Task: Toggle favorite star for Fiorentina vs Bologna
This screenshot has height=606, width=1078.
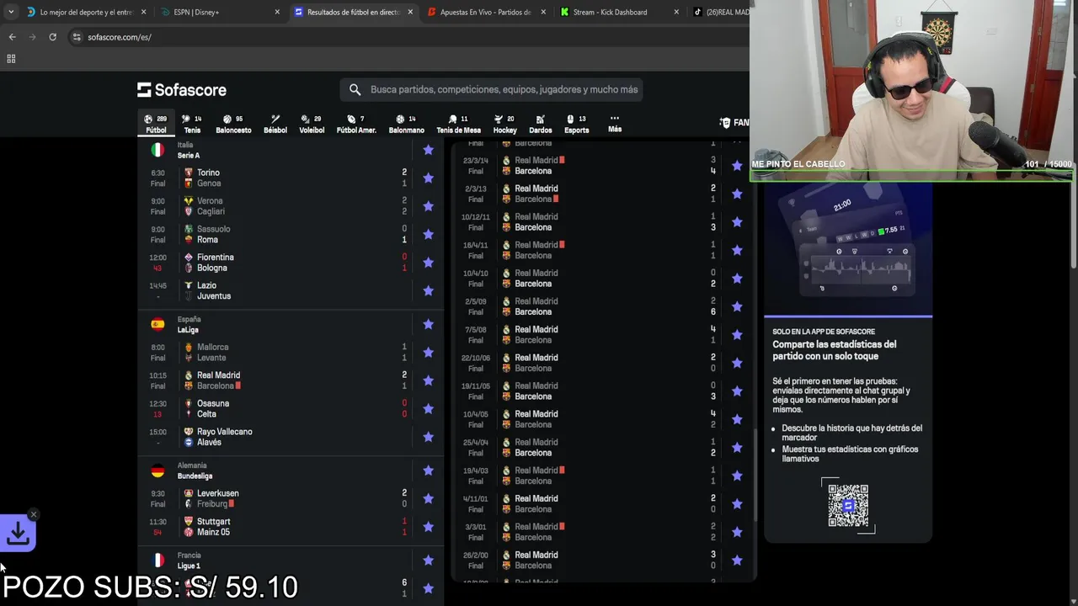Action: pyautogui.click(x=428, y=263)
